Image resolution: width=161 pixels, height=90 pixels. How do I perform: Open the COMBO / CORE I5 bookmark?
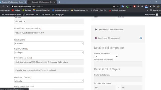click(x=98, y=10)
